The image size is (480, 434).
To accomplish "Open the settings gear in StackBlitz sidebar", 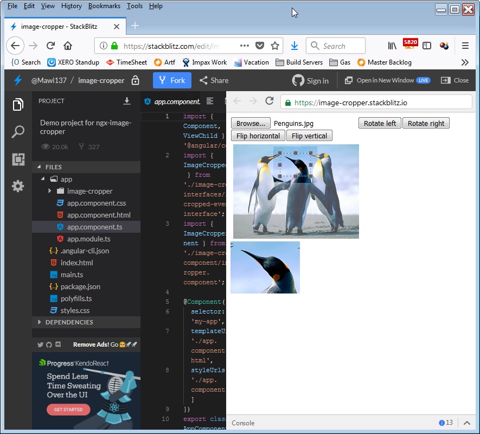I will coord(18,186).
